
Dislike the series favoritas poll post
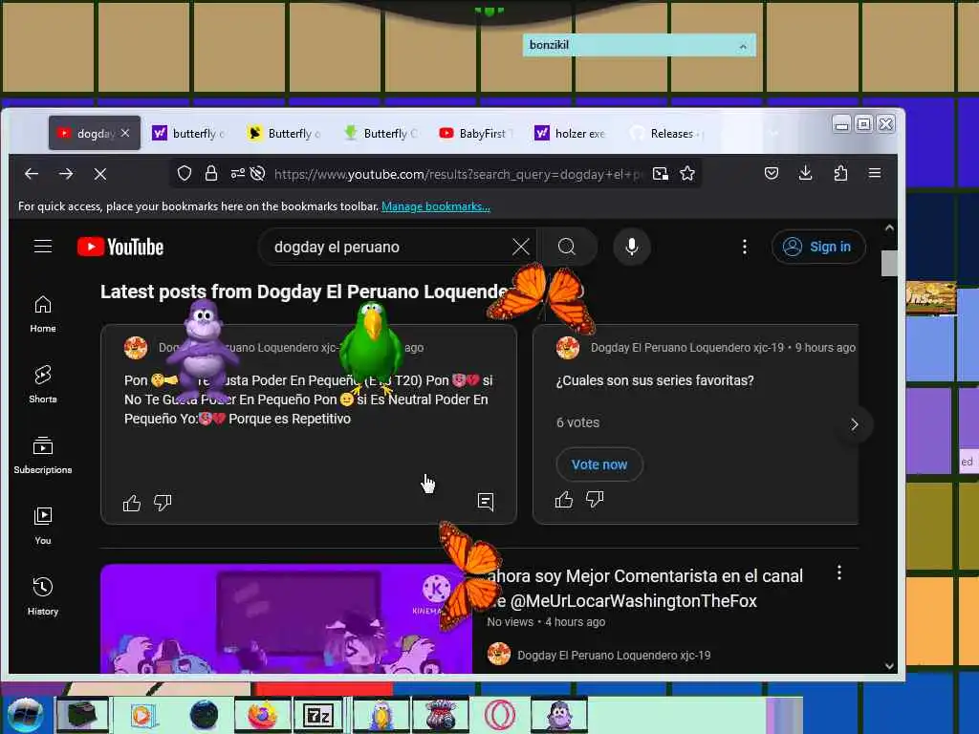[595, 499]
